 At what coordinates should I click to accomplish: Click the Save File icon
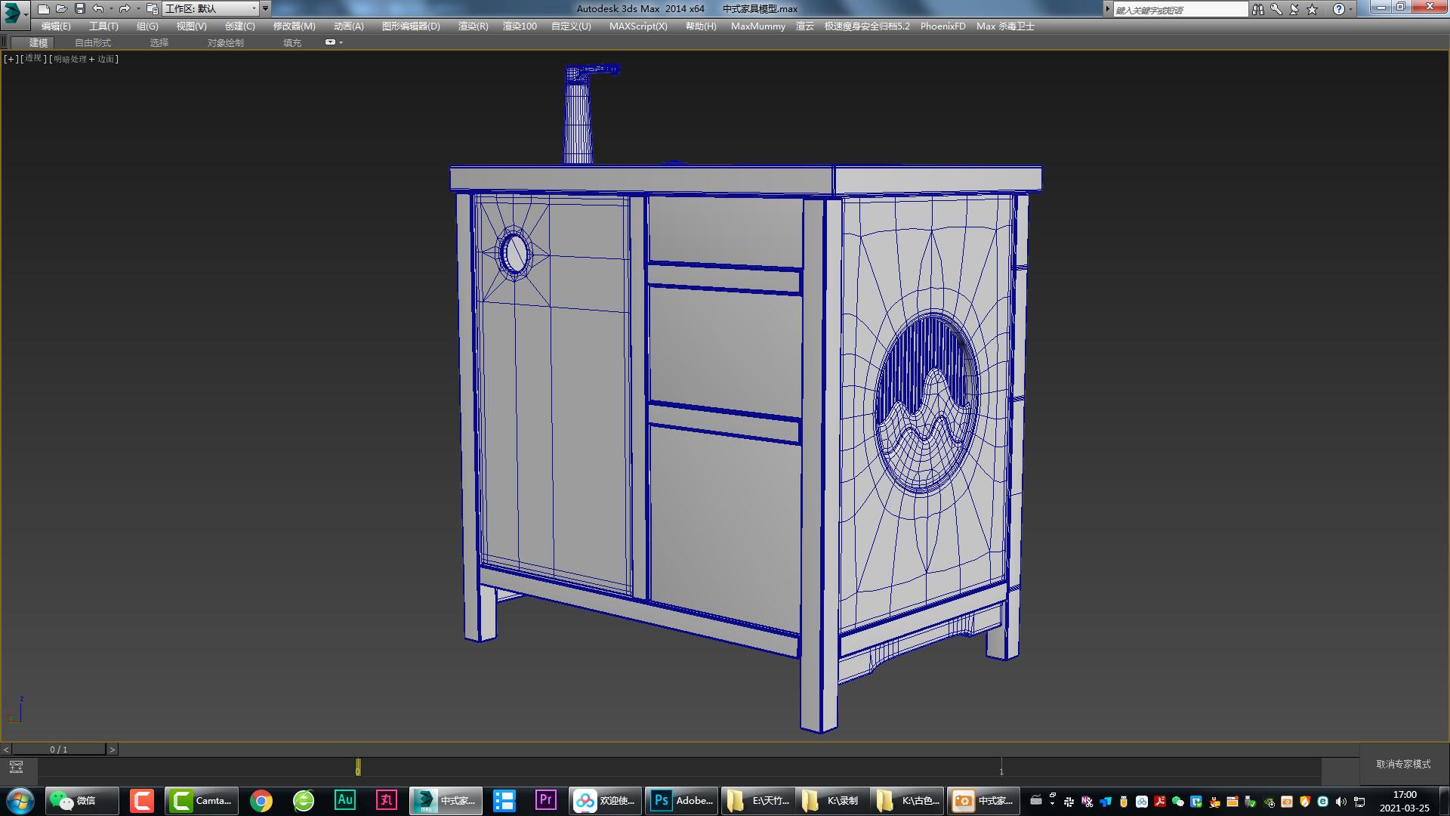pos(79,8)
